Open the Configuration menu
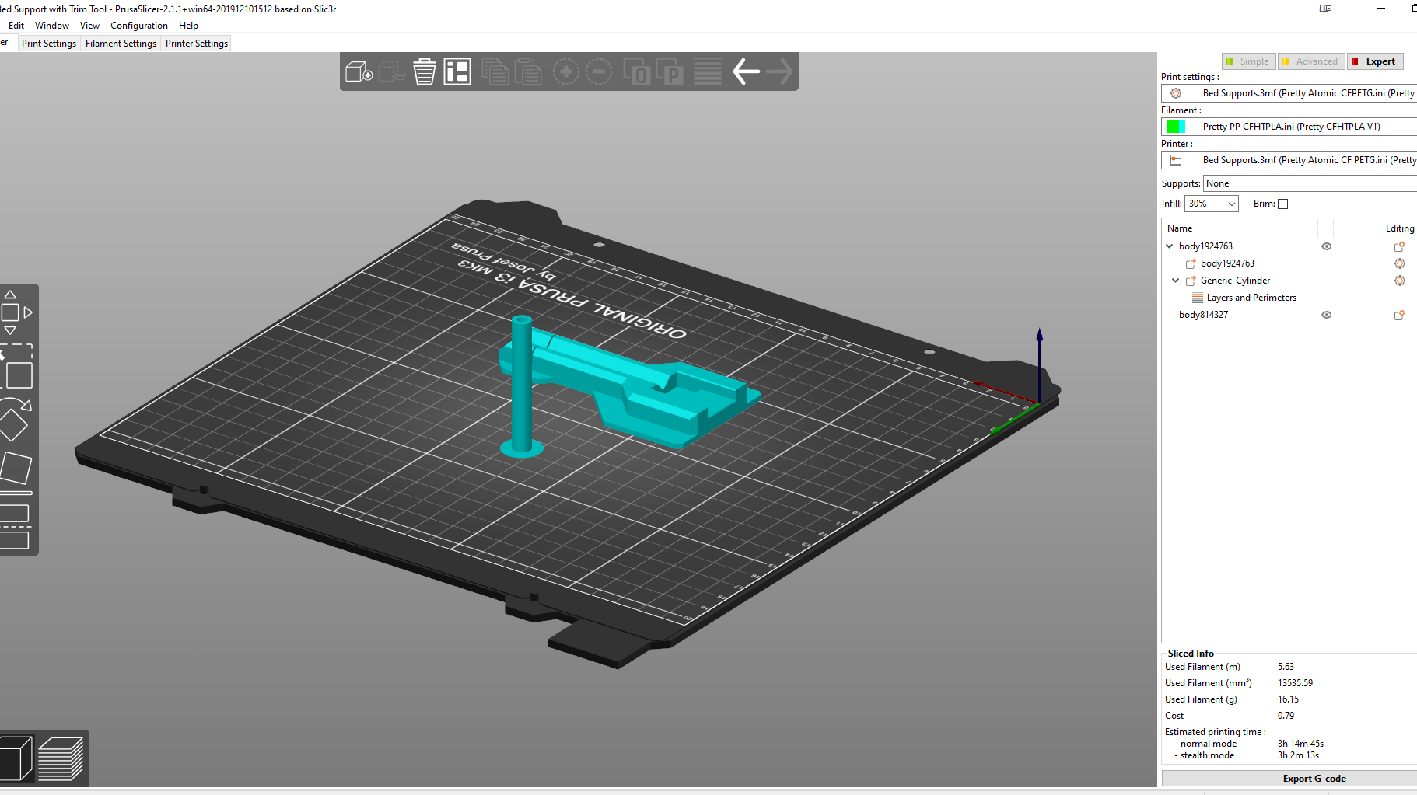 coord(139,26)
